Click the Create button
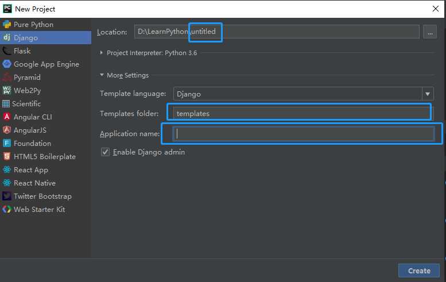446x282 pixels. click(x=419, y=271)
